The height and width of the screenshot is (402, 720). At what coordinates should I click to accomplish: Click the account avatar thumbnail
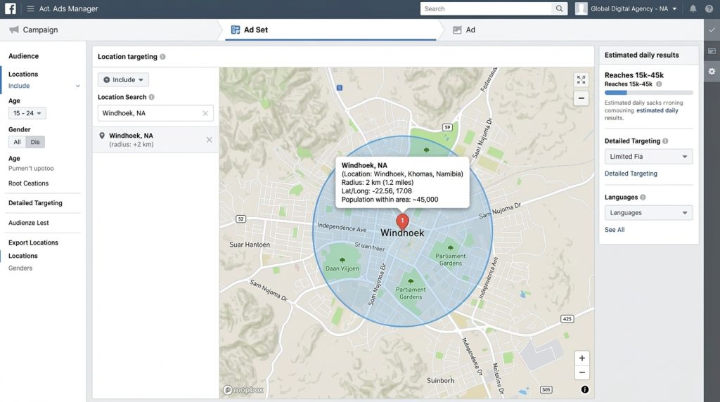(x=581, y=8)
